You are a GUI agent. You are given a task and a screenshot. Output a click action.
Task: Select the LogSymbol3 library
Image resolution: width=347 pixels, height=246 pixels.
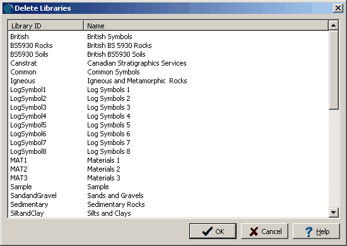168,107
